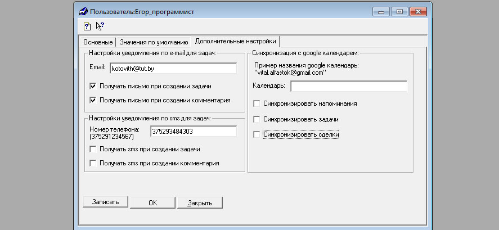Click the Email input field
The height and width of the screenshot is (230, 499).
pyautogui.click(x=173, y=68)
